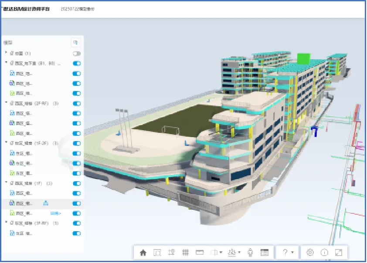Click blue file icon under 西区_塔楼 (2F-RF) group

(12, 113)
